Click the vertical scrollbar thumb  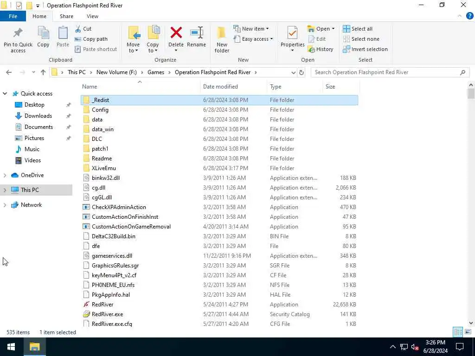(x=471, y=94)
